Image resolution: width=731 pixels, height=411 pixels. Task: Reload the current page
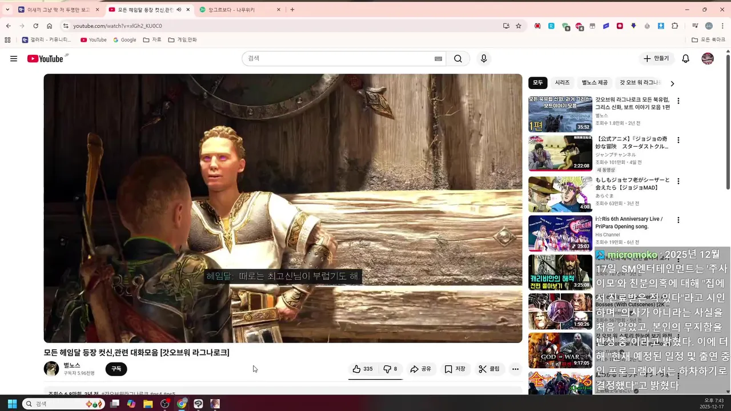(35, 26)
